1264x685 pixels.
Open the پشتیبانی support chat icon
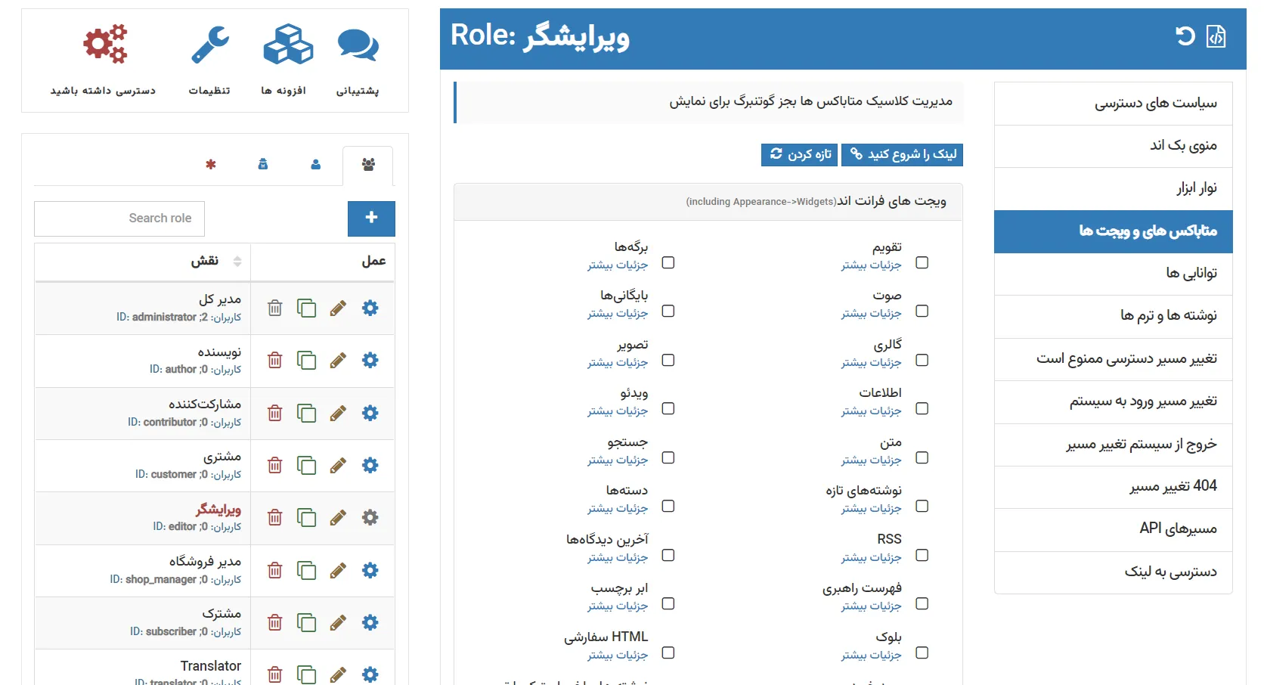[x=358, y=45]
